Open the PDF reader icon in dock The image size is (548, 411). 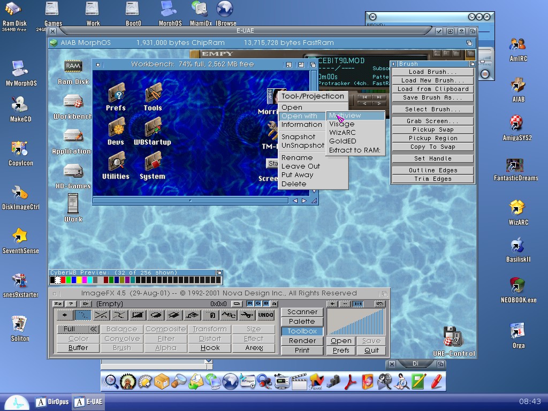350,381
